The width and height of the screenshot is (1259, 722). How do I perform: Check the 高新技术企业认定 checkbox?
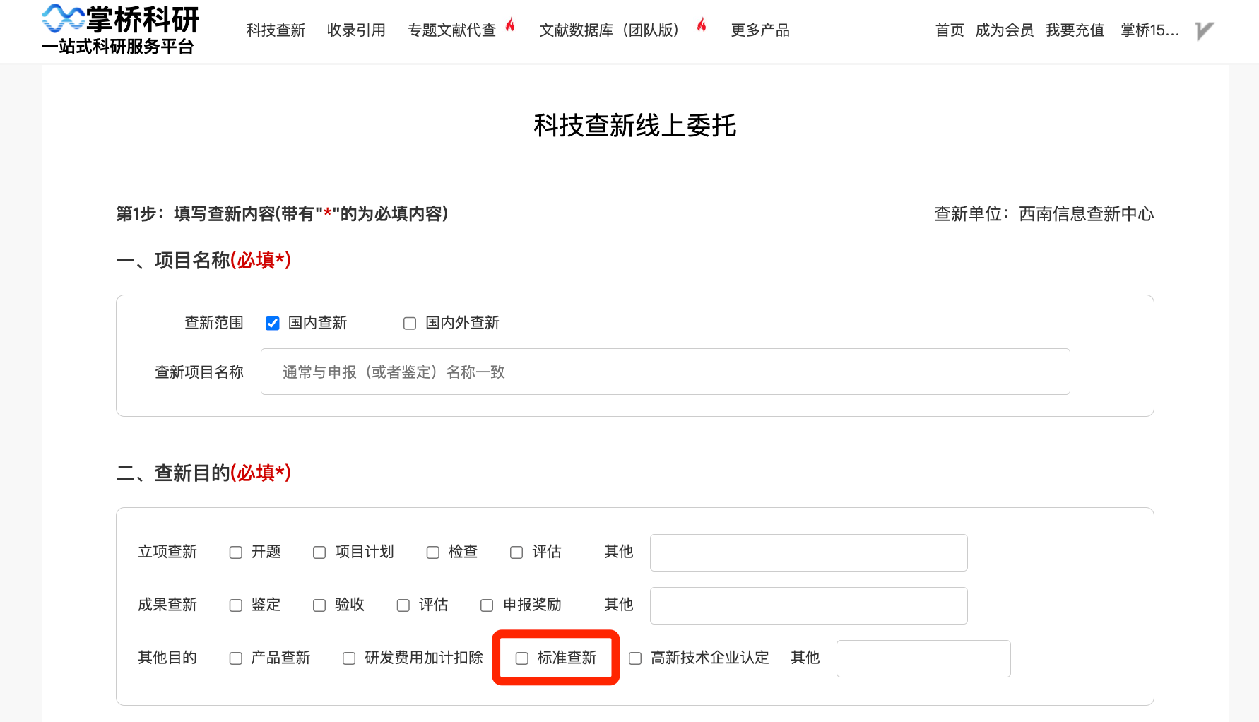(635, 658)
